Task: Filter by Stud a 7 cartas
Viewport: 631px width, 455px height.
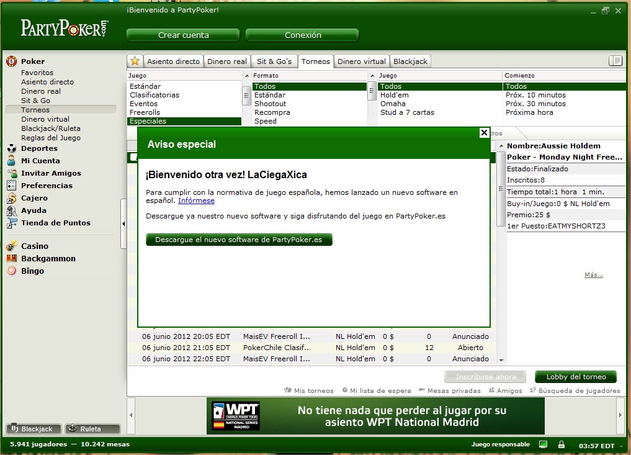Action: coord(439,112)
